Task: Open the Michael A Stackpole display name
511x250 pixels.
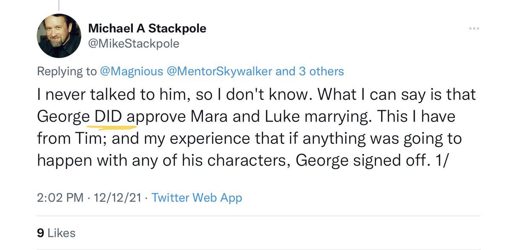Action: tap(147, 28)
